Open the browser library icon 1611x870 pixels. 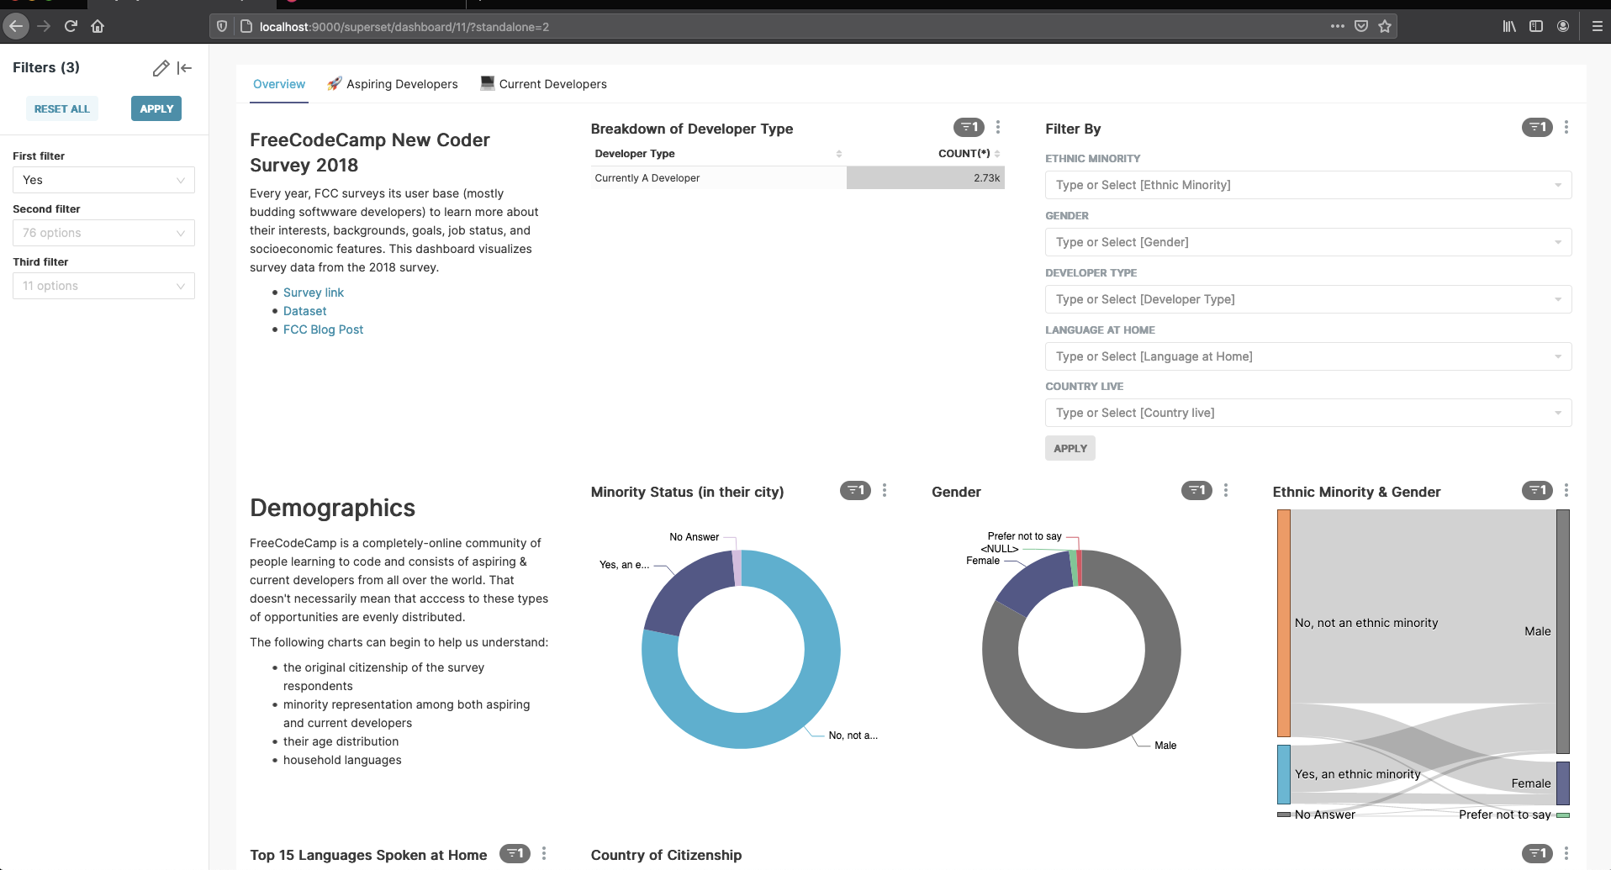coord(1509,26)
